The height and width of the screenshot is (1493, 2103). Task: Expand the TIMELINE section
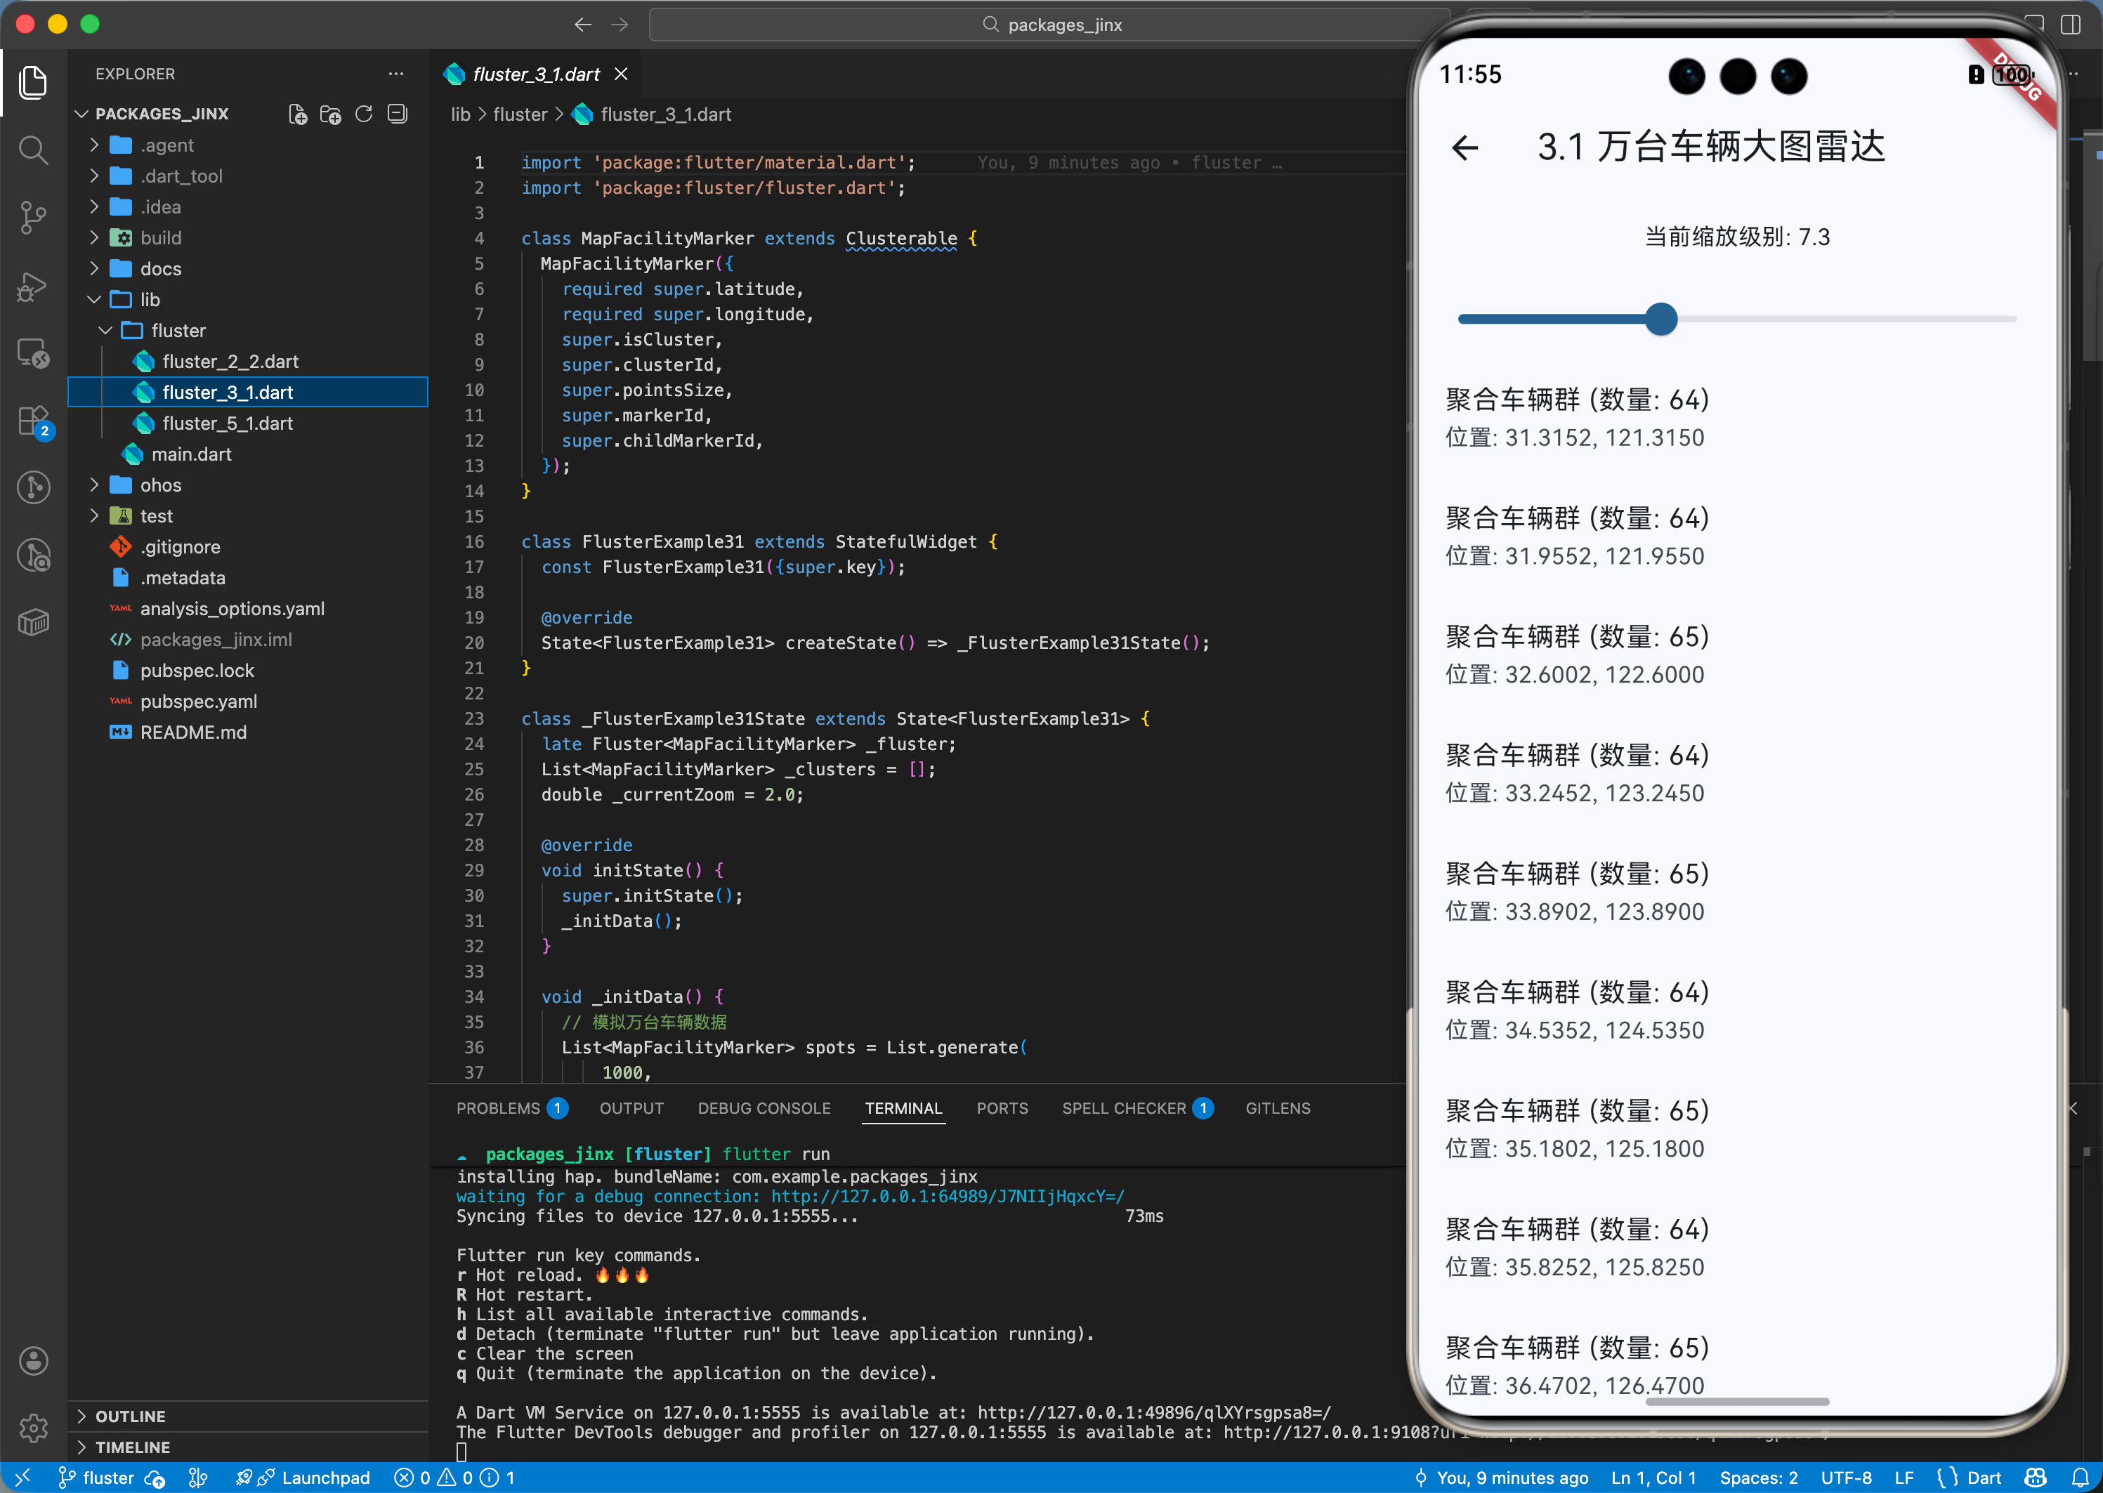pyautogui.click(x=133, y=1447)
